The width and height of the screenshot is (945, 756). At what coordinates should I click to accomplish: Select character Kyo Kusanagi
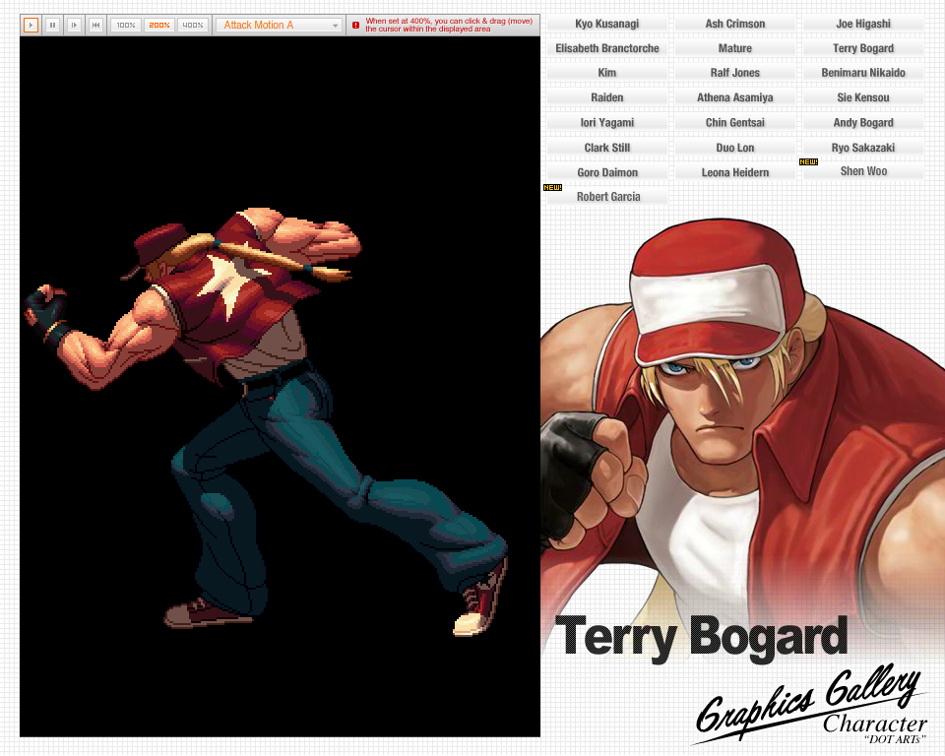point(607,24)
